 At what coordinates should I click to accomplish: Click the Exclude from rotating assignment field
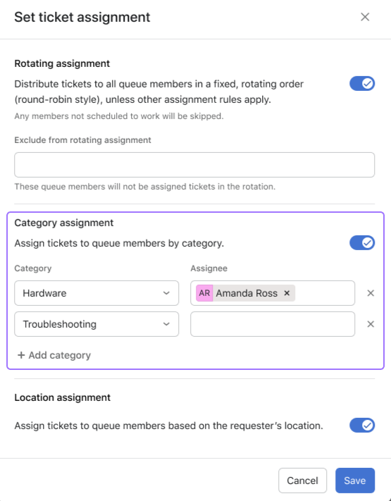pyautogui.click(x=194, y=165)
